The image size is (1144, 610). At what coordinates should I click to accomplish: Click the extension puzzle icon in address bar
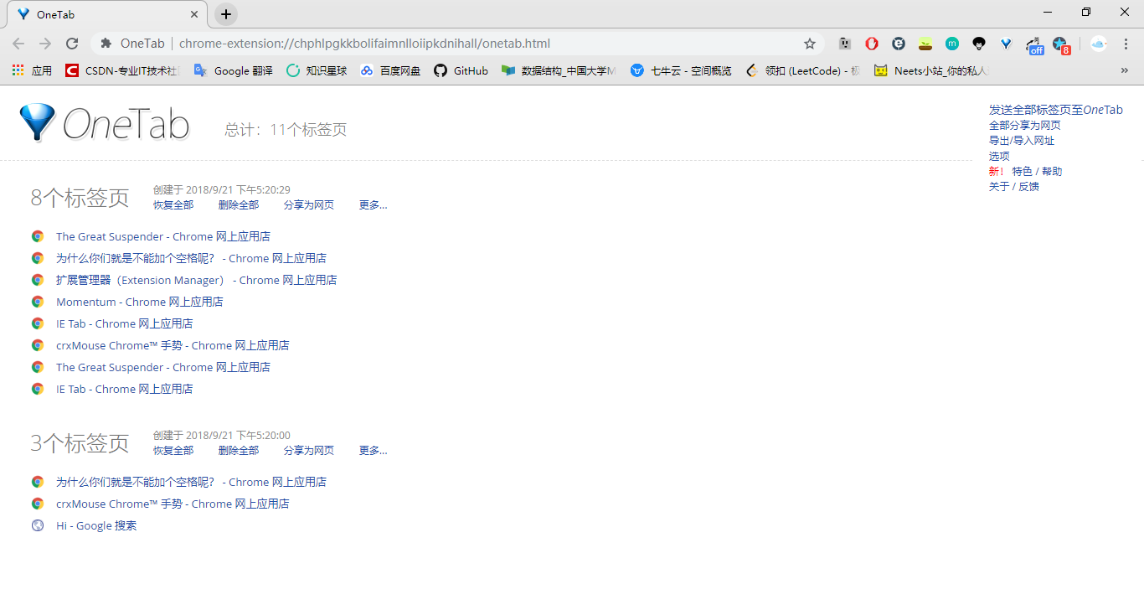tap(106, 44)
